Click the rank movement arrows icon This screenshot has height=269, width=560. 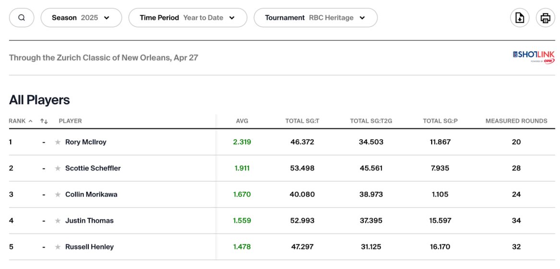(44, 121)
